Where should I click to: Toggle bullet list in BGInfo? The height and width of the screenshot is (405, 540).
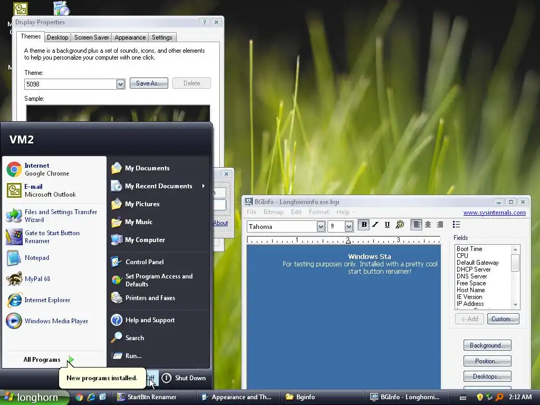click(456, 225)
